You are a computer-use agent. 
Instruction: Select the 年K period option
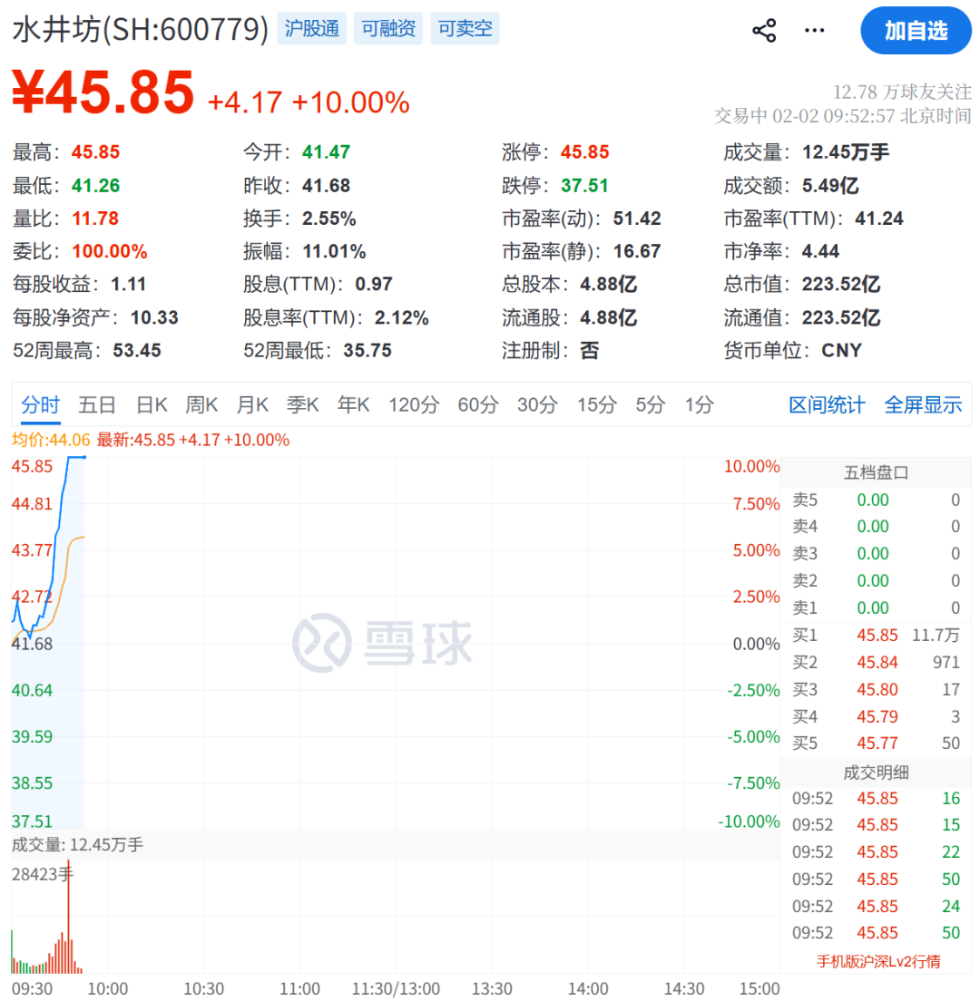(354, 405)
